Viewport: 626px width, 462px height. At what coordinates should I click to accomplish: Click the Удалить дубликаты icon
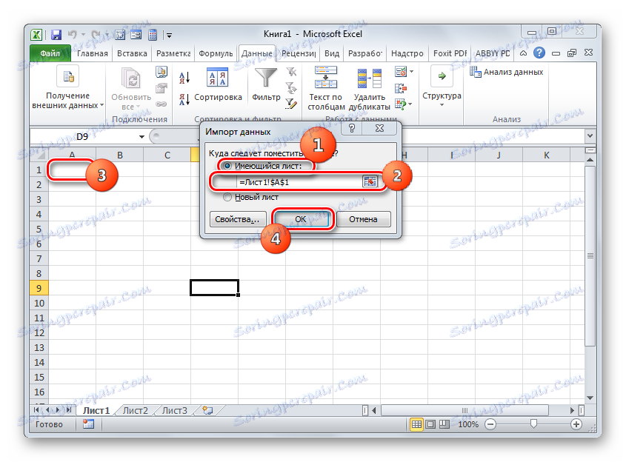369,78
